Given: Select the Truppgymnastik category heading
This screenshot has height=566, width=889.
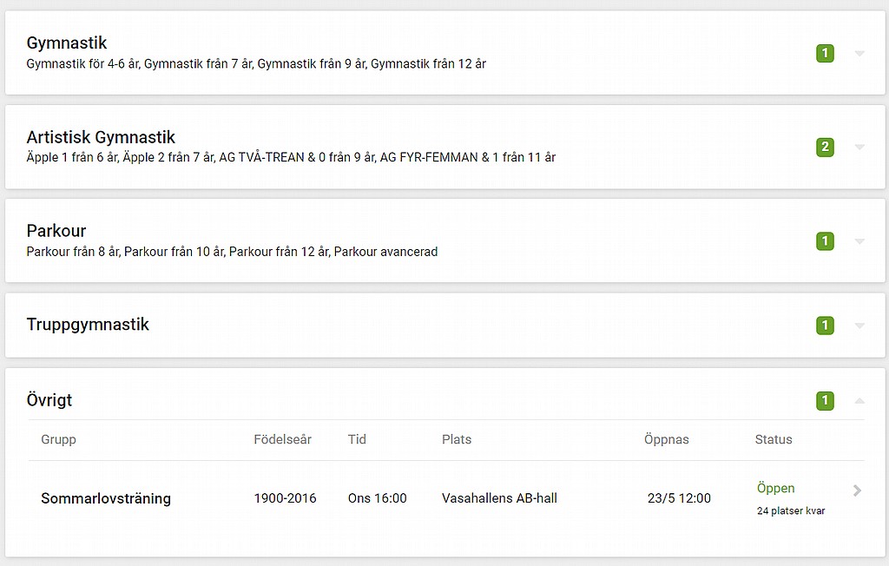Looking at the screenshot, I should tap(88, 325).
